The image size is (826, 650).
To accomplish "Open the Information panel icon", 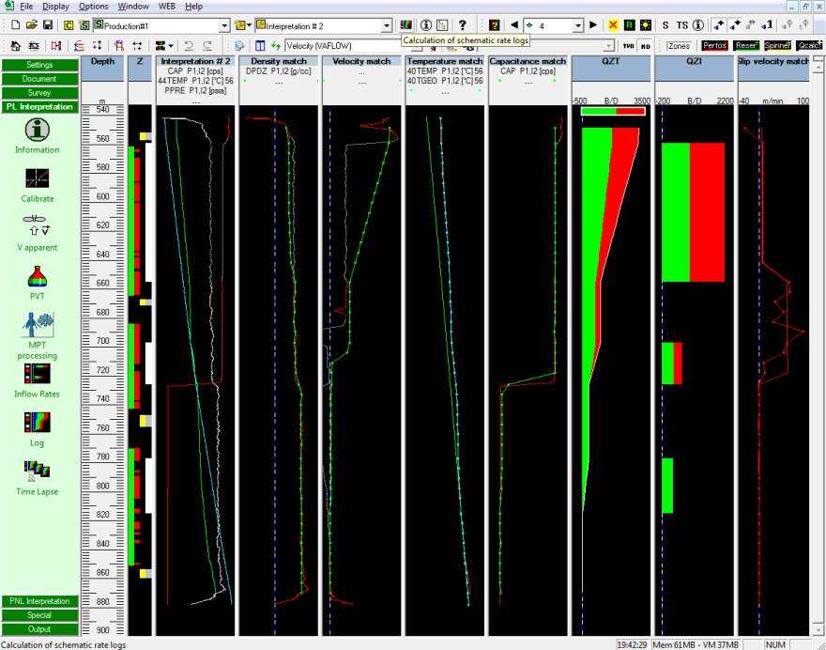I will [38, 130].
